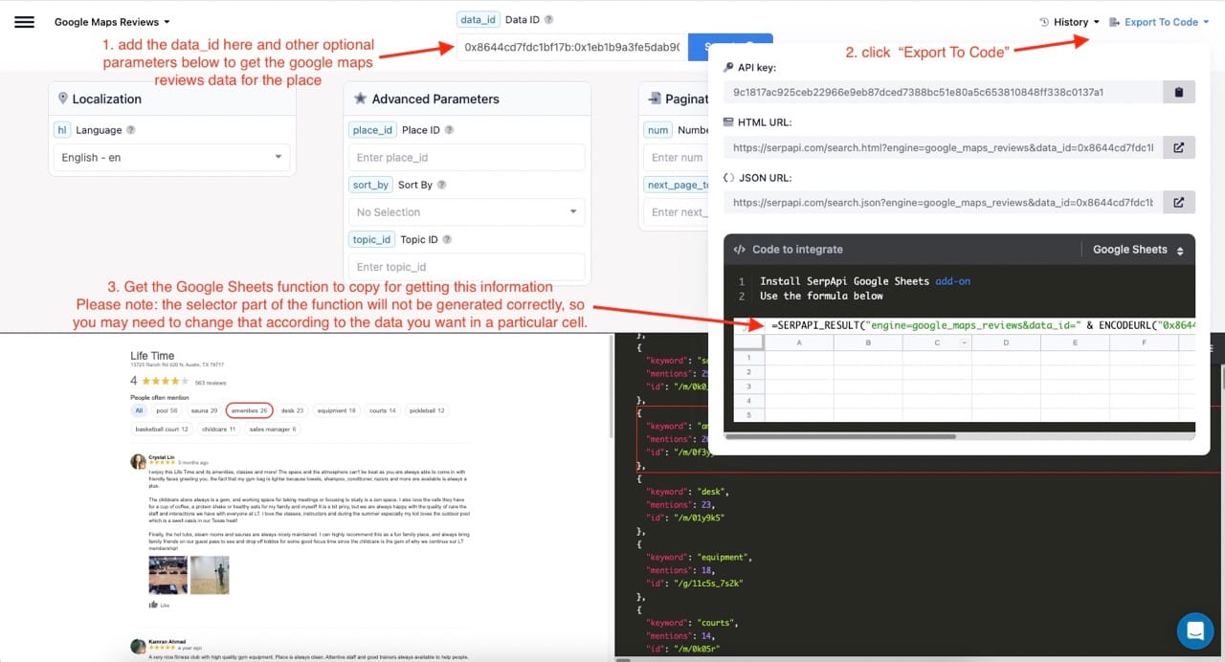Copy API key with clipboard icon
This screenshot has height=662, width=1225.
1179,92
